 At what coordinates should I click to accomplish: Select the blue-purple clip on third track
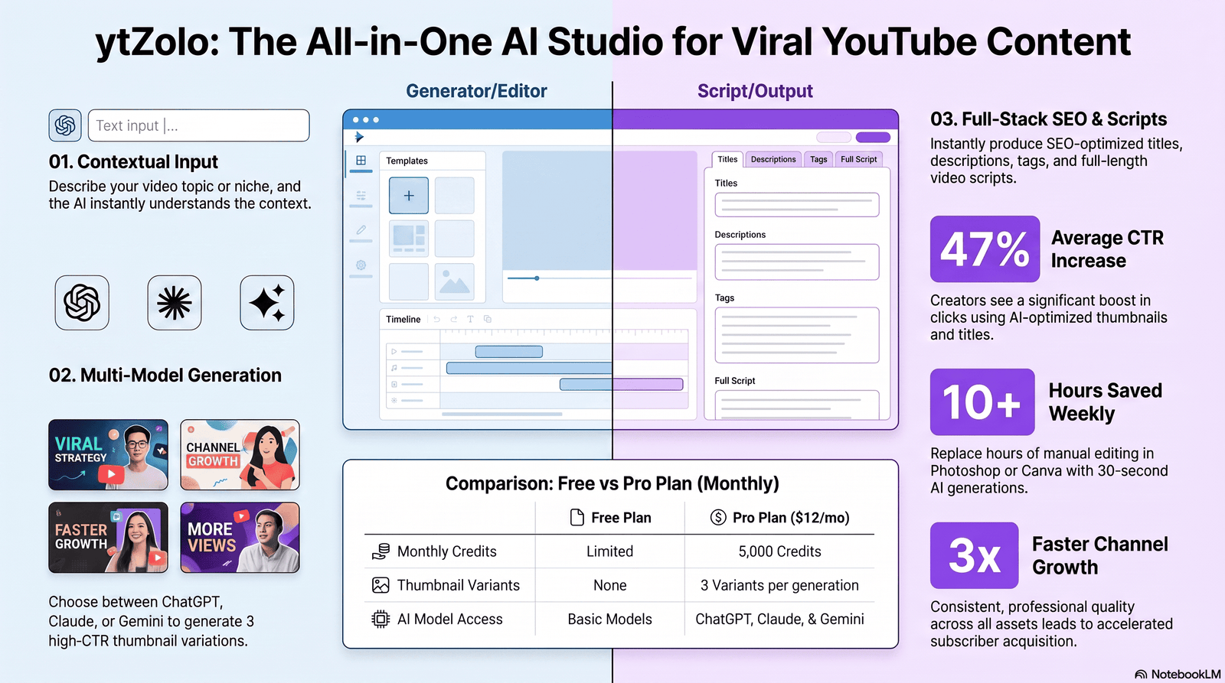point(622,384)
